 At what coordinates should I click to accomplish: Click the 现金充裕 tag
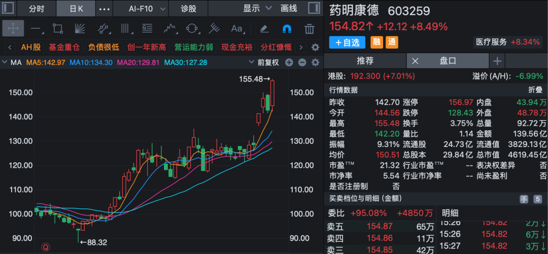click(236, 47)
